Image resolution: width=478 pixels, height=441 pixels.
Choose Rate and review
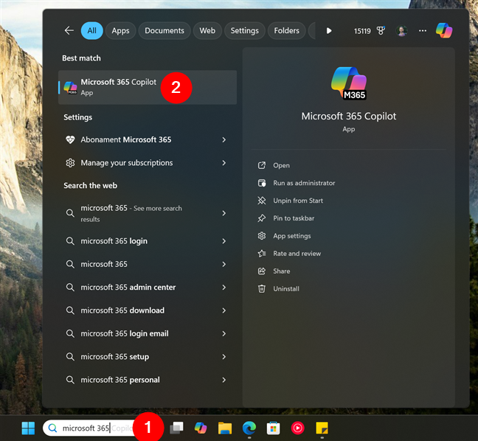pyautogui.click(x=297, y=254)
